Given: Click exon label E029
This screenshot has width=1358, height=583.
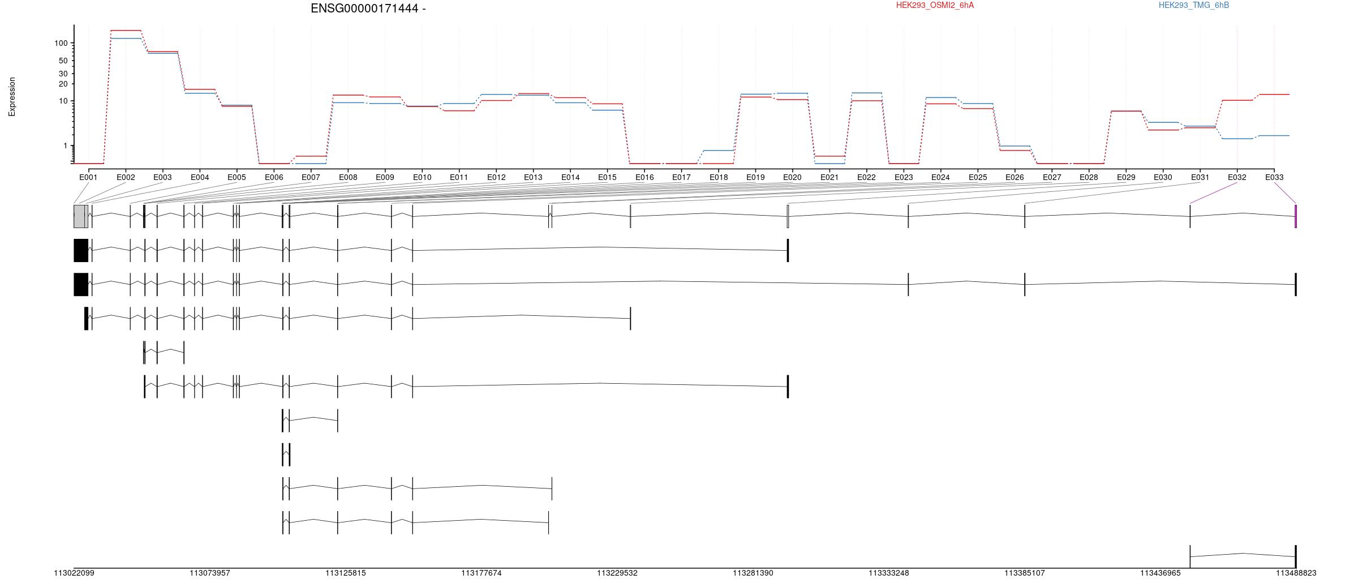Looking at the screenshot, I should point(1126,177).
